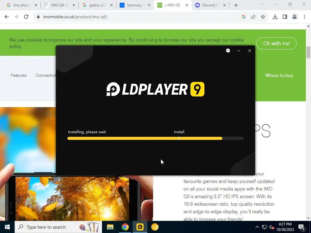Open the Connectivity section link
311x233 pixels.
(x=46, y=75)
